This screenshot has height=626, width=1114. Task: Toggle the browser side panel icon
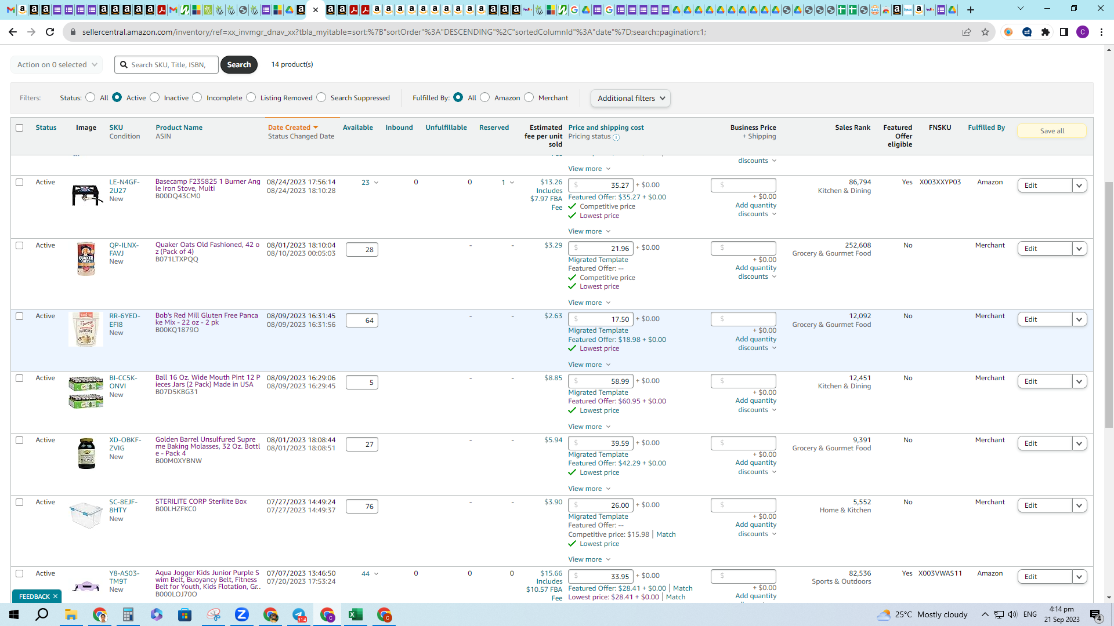(x=1064, y=32)
